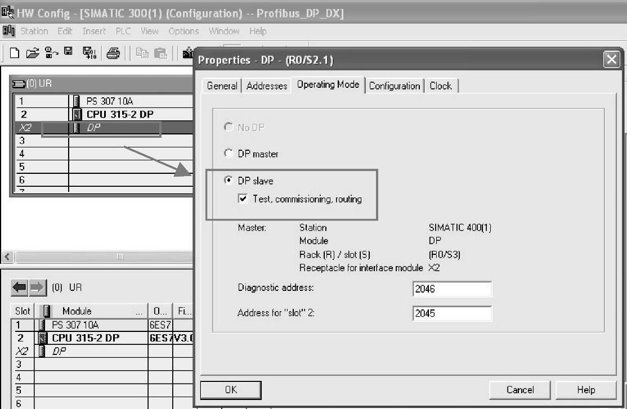Click the back arrow beside (0) UR

coord(20,287)
